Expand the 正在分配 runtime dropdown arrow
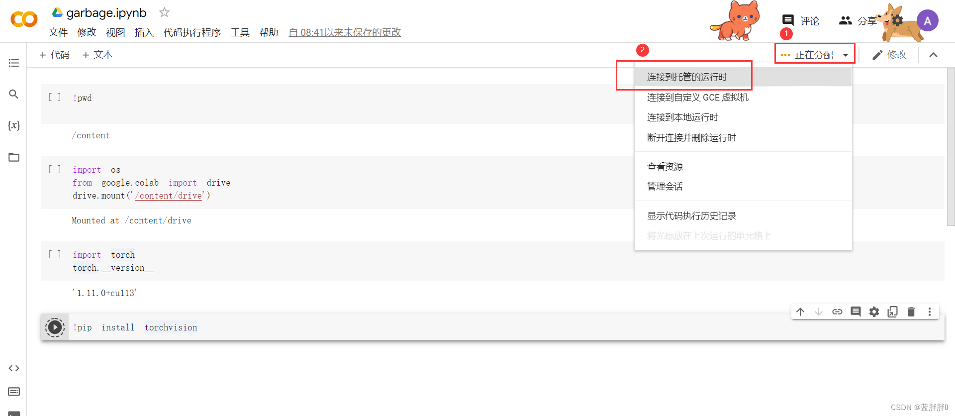The width and height of the screenshot is (955, 416). (x=846, y=55)
